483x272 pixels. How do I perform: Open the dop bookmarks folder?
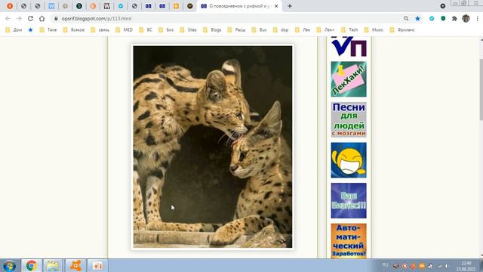tap(281, 30)
